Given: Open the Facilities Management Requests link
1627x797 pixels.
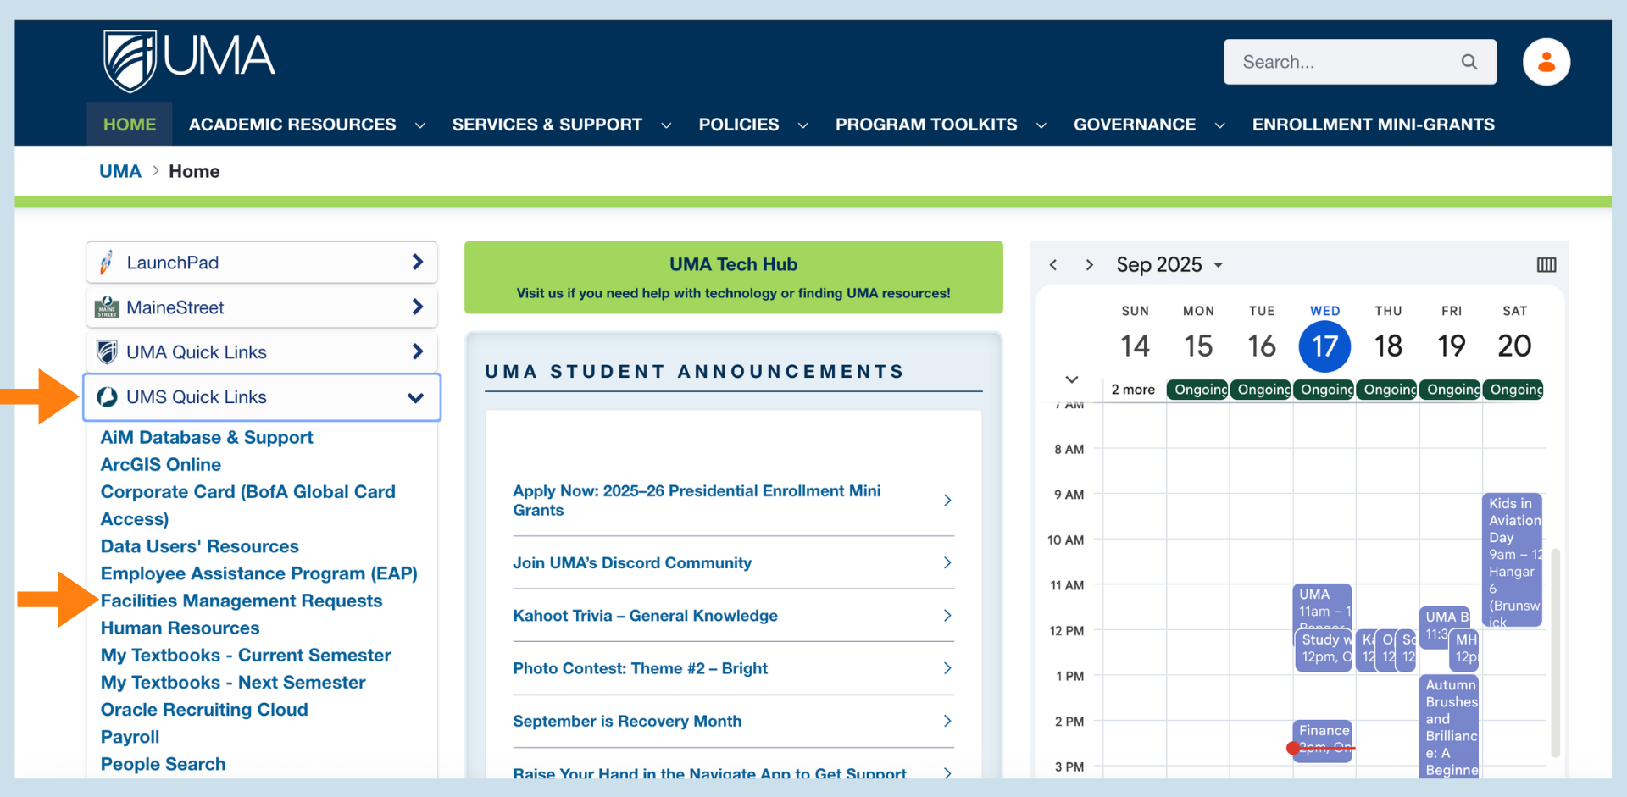Looking at the screenshot, I should 242,601.
